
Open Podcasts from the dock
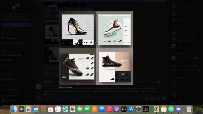pyautogui.click(x=116, y=109)
